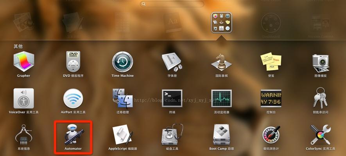
Task: Open Boot Camp 助理
Action: (221, 135)
